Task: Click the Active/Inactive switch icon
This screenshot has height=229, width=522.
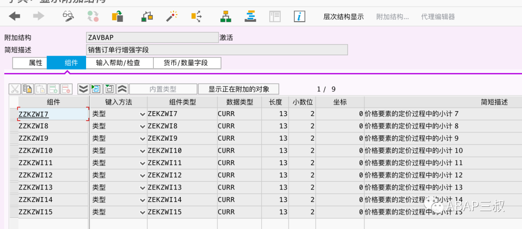Action: [93, 16]
